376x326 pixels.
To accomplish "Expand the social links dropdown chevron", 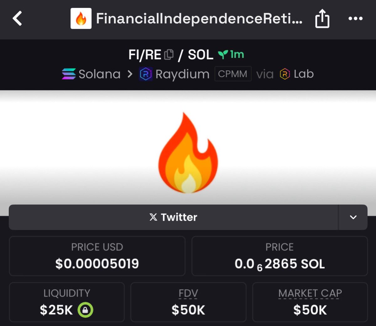I will click(x=353, y=217).
